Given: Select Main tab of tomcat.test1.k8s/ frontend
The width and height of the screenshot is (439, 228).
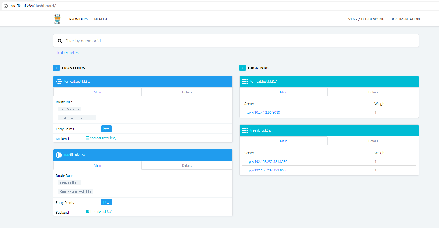Looking at the screenshot, I should tap(97, 92).
